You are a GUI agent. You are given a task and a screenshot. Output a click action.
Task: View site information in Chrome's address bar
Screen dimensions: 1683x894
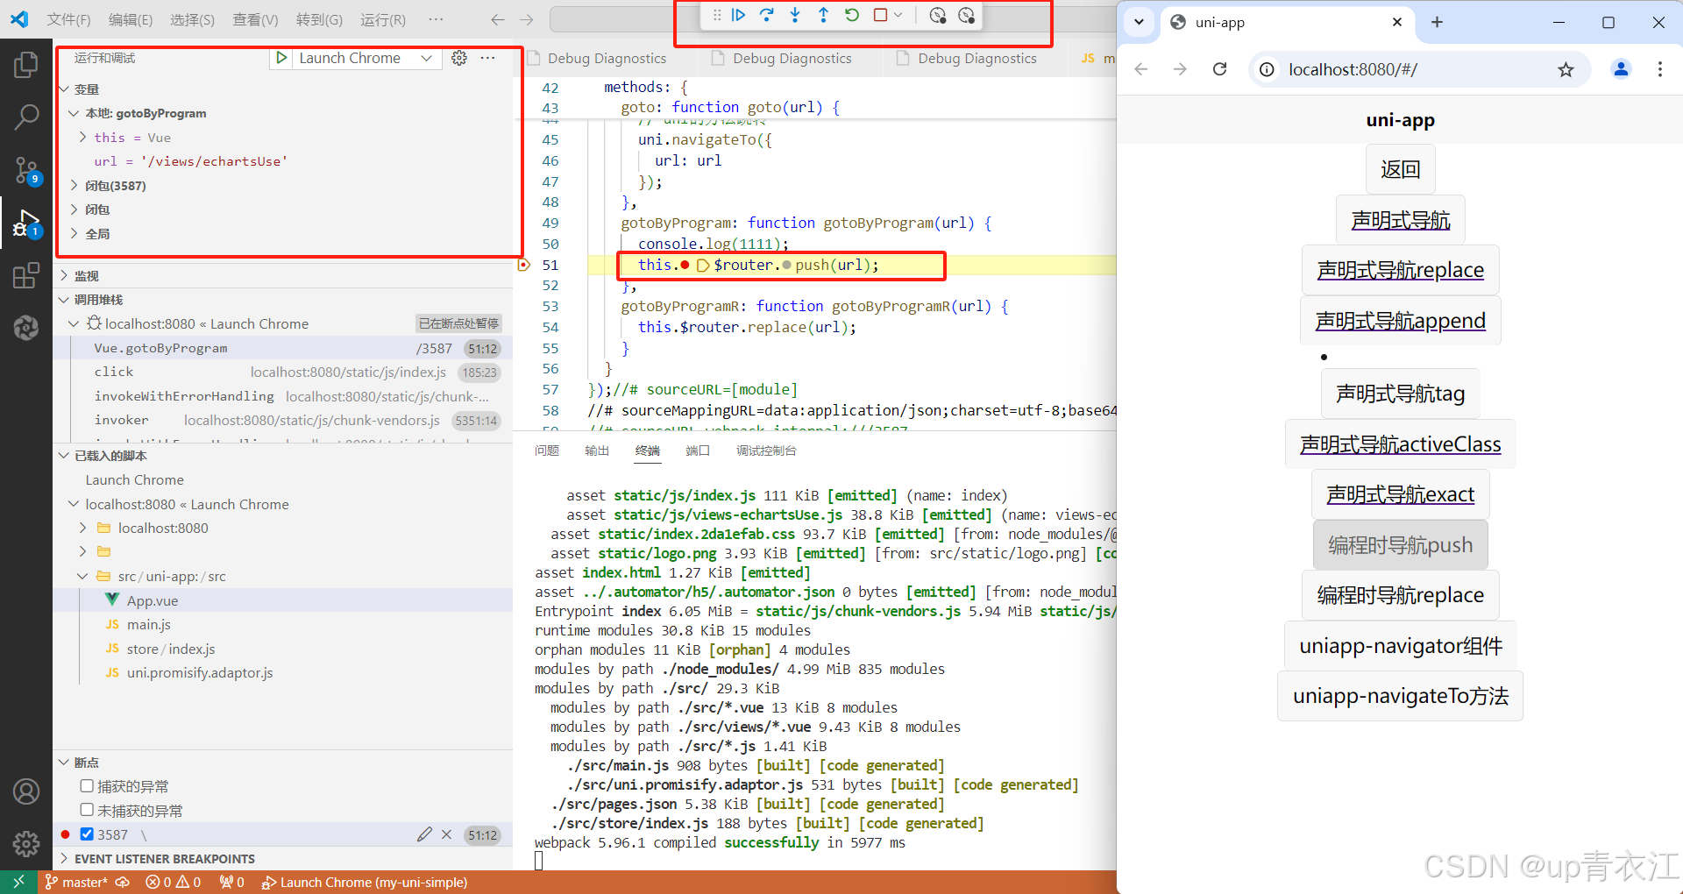1267,69
